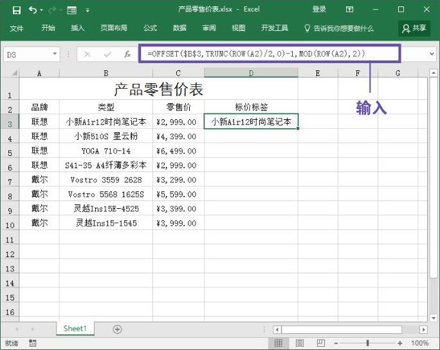This screenshot has width=440, height=350.
Task: Open the Undo history dropdown arrow
Action: 42,10
